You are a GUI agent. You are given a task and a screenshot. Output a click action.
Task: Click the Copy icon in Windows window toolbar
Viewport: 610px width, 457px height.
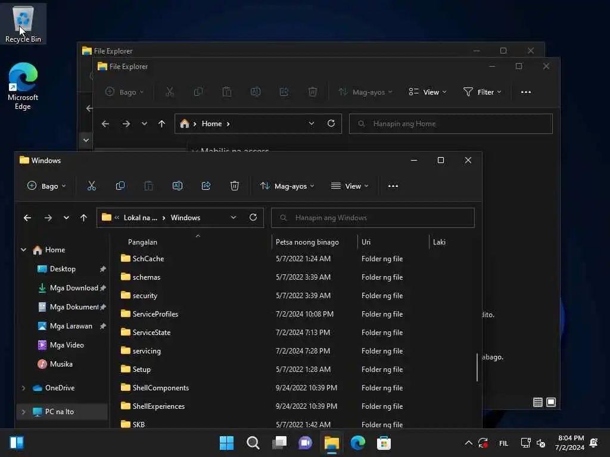click(120, 186)
